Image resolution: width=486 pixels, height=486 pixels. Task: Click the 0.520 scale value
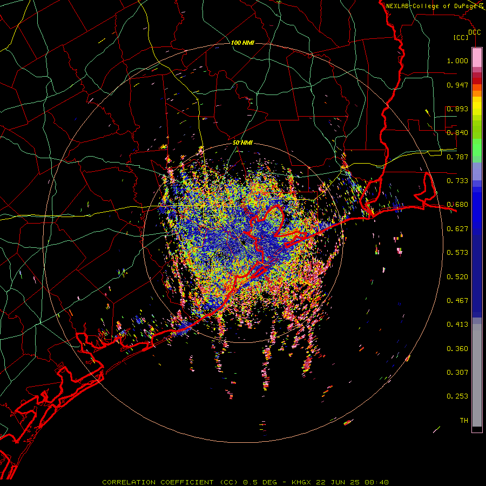pyautogui.click(x=457, y=277)
